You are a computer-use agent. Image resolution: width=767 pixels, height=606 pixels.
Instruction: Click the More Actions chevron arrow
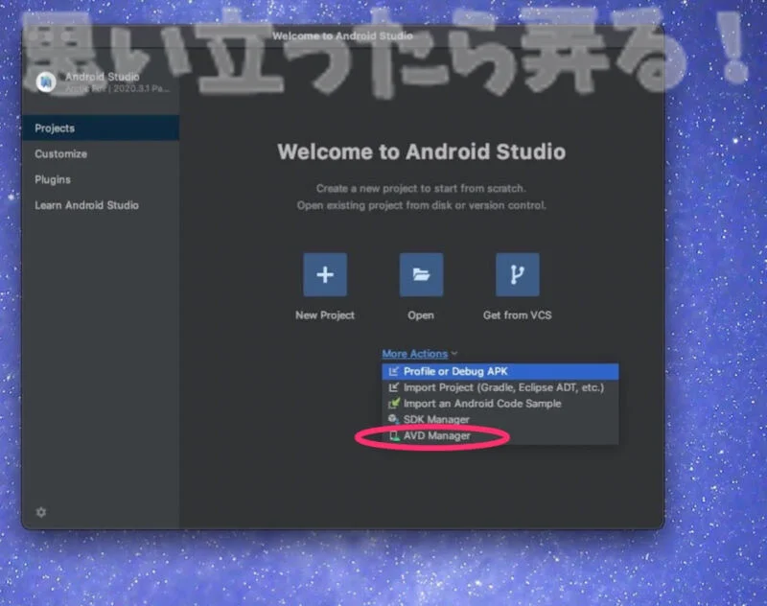tap(454, 353)
